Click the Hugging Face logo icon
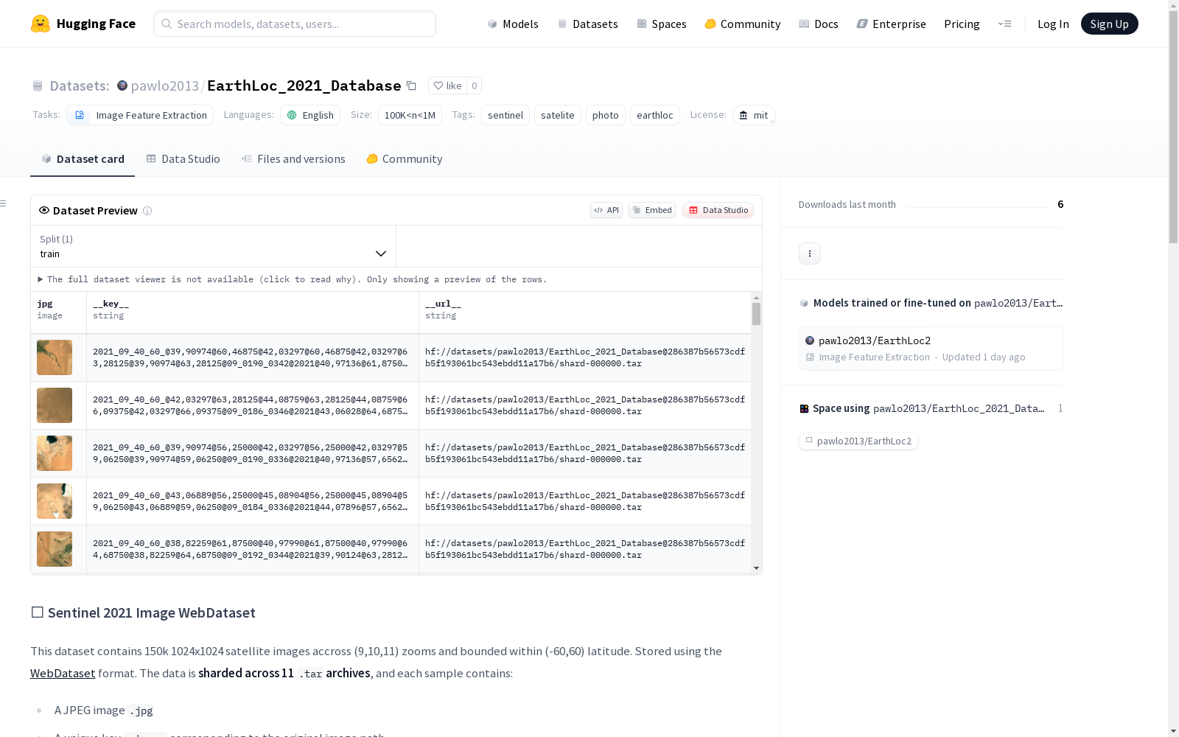This screenshot has height=737, width=1179. tap(41, 24)
